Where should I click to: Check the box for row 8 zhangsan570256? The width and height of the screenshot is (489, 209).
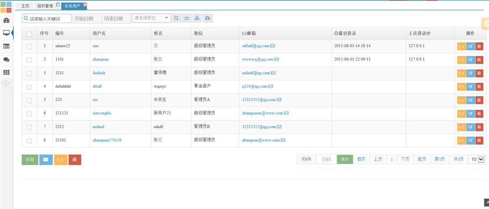pos(29,141)
